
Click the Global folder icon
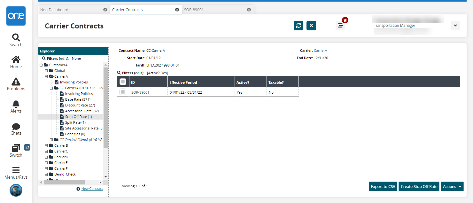coord(51,71)
